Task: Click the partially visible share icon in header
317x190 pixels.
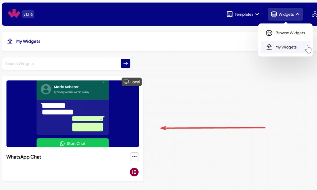Action: pyautogui.click(x=315, y=14)
